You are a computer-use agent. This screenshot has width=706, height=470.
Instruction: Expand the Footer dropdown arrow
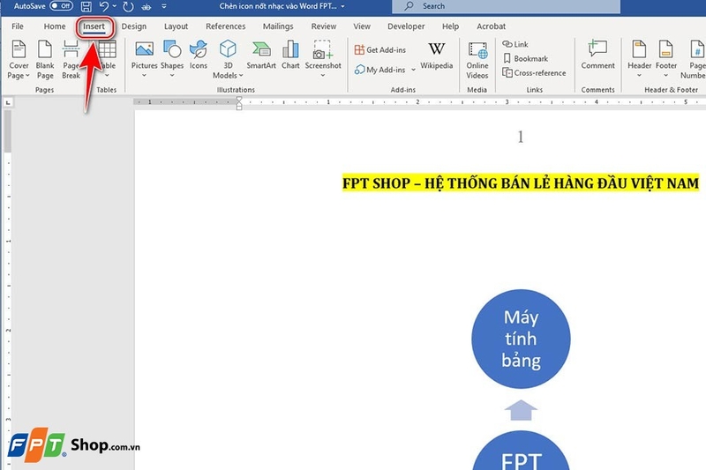tap(666, 76)
